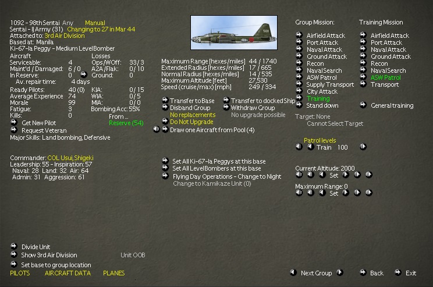Click the Exit arrow button
This screenshot has width=433, height=287.
point(398,272)
